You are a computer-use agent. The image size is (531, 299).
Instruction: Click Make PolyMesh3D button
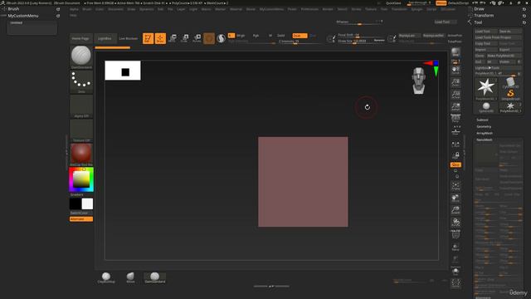coord(504,56)
